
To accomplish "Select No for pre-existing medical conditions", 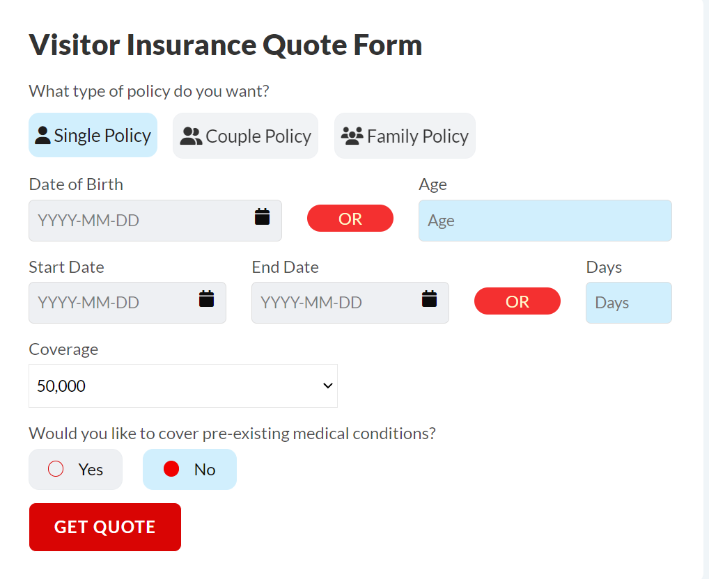I will click(x=171, y=469).
